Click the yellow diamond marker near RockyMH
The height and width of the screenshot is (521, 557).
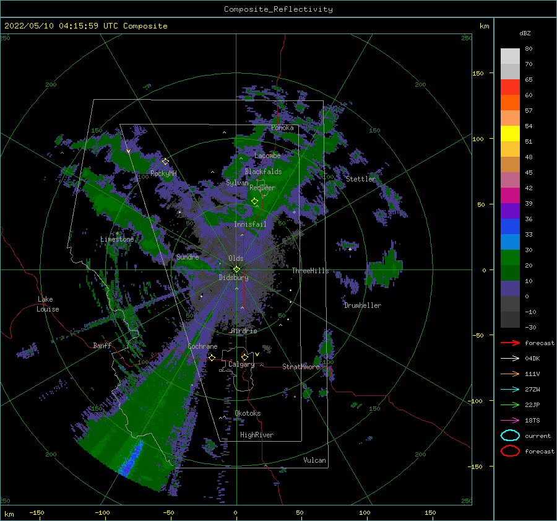click(165, 162)
